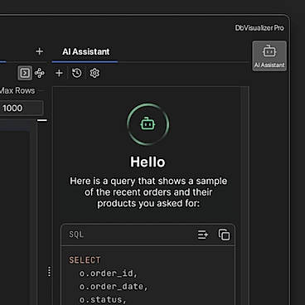Click the Max Rows label
The image size is (305, 305).
tap(17, 90)
